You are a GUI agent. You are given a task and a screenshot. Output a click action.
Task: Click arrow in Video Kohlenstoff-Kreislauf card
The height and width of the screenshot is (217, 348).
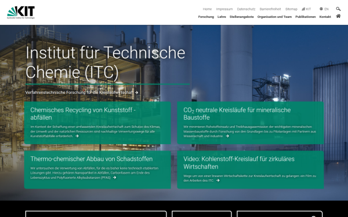tap(218, 181)
